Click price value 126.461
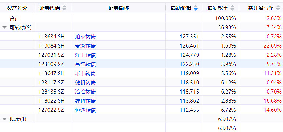Image resolution: width=283 pixels, height=132 pixels. tap(189, 46)
